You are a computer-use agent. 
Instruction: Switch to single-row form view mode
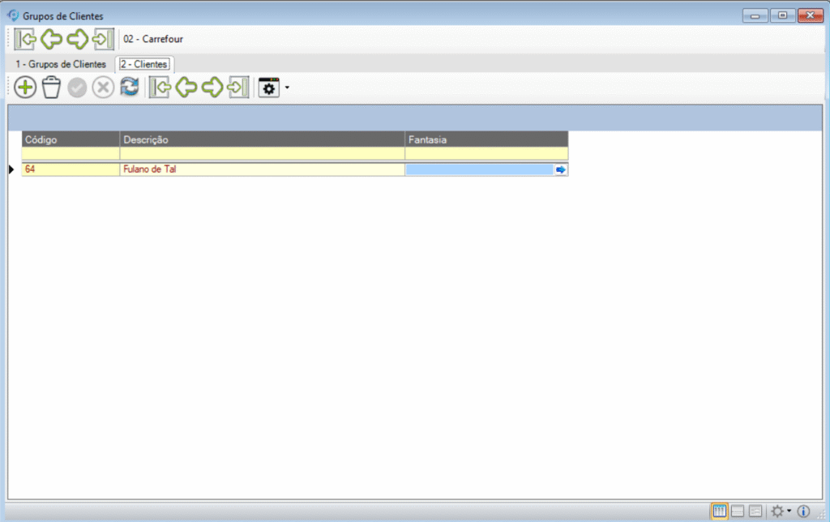pos(738,511)
